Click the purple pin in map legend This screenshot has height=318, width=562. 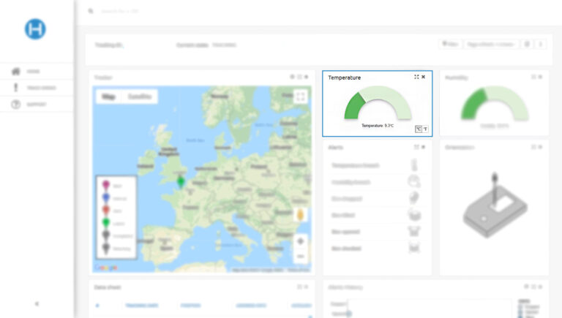pos(105,186)
